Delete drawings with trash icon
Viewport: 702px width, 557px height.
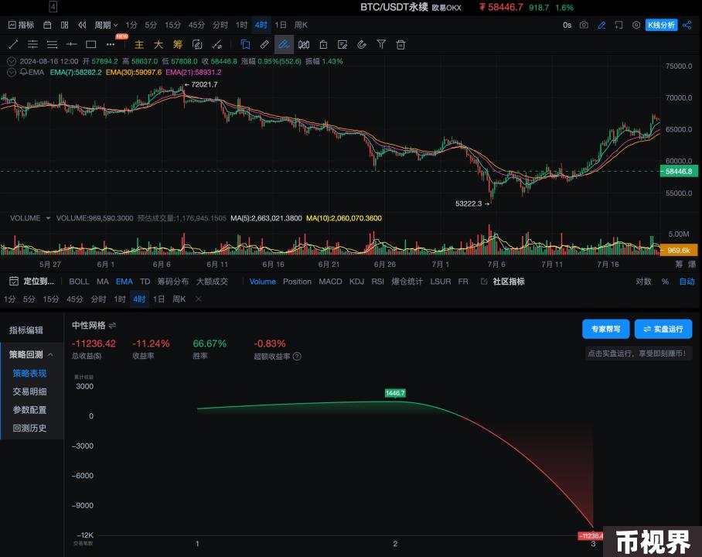point(400,44)
